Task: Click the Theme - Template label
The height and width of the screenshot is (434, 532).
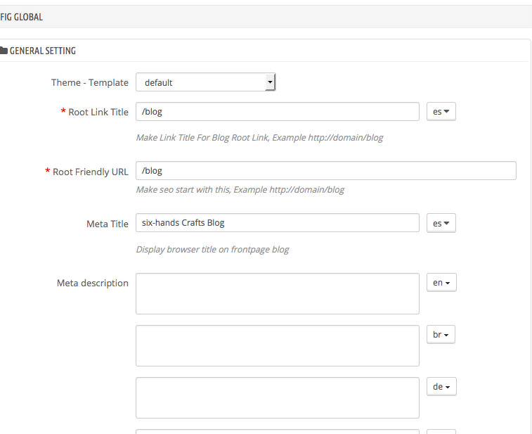Action: (x=90, y=82)
